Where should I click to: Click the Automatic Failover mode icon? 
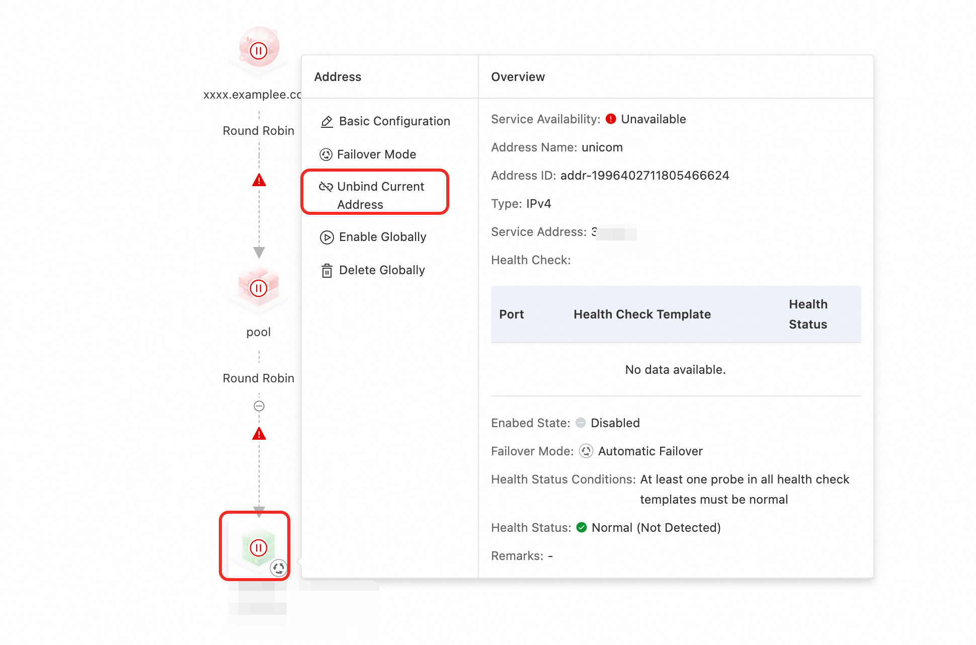586,451
